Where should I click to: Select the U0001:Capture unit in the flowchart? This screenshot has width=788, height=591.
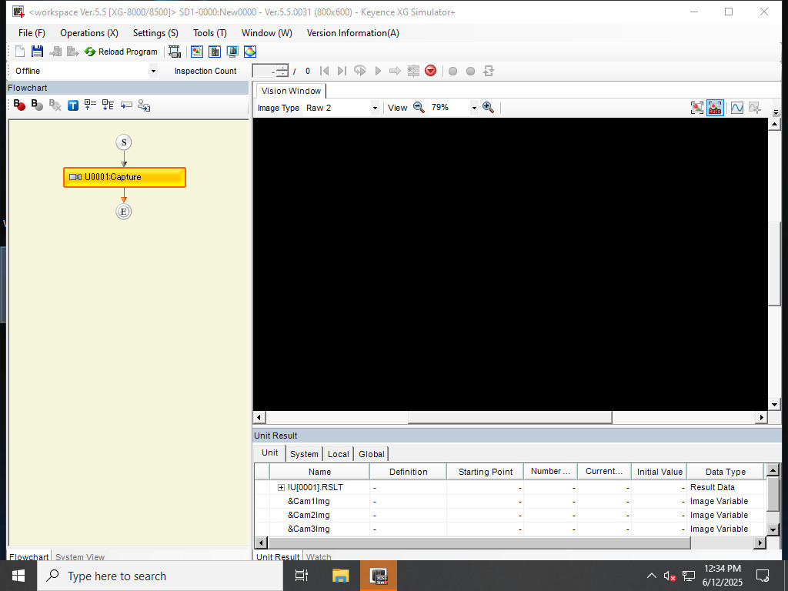125,178
